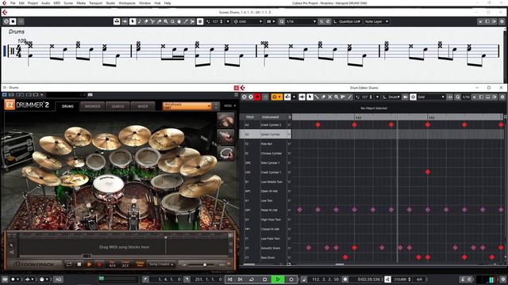
Task: Expand the insert velocity 127 dropdown in Drum Editor
Action: tap(377, 97)
